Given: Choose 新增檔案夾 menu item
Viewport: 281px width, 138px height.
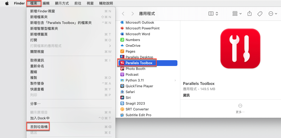Looking at the screenshot, I should (71, 17).
